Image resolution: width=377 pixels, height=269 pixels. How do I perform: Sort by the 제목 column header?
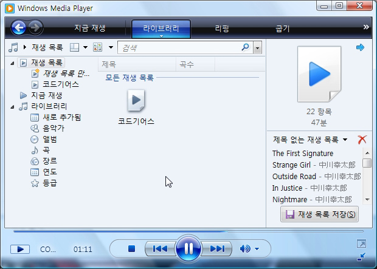coord(137,64)
